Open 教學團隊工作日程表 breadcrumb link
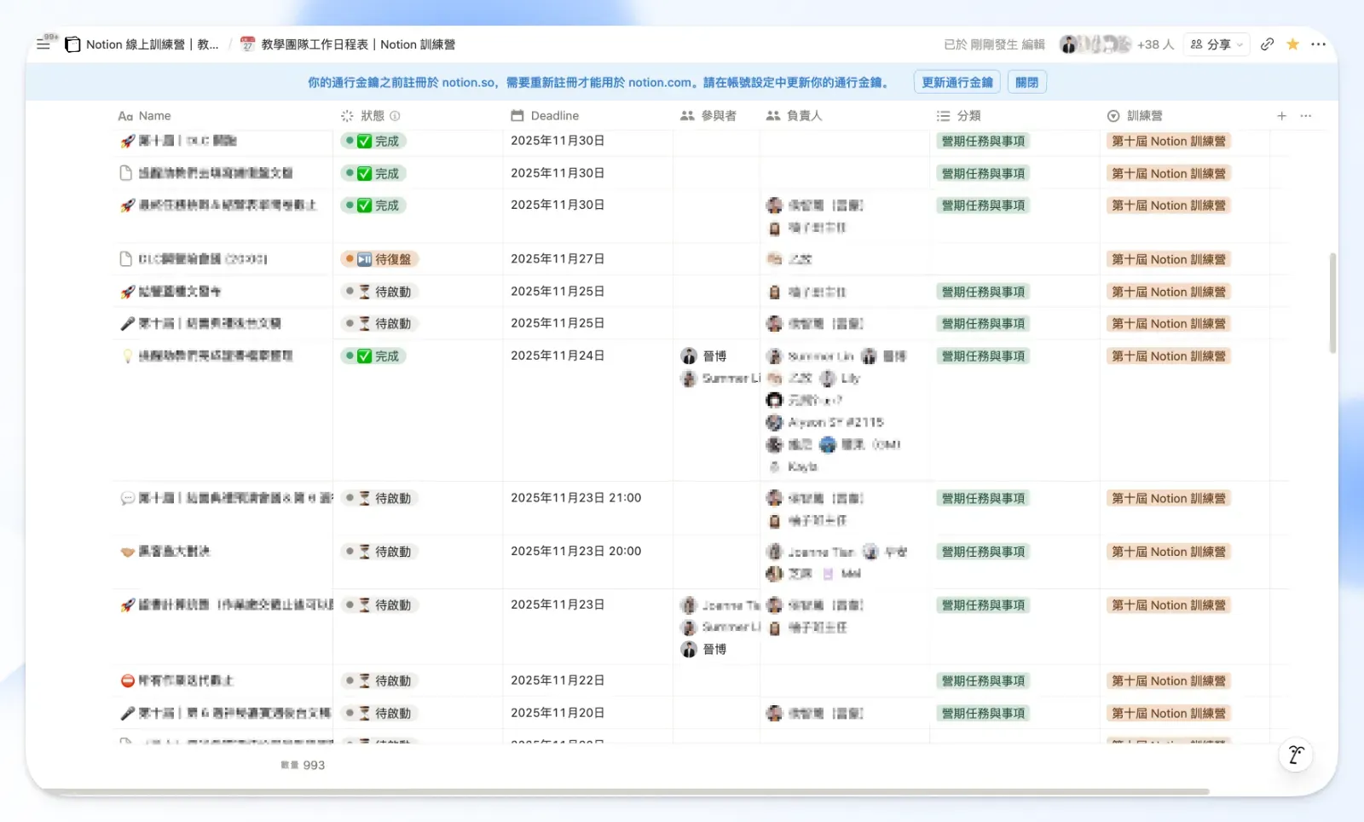Screen dimensions: 1364x822 coord(358,44)
